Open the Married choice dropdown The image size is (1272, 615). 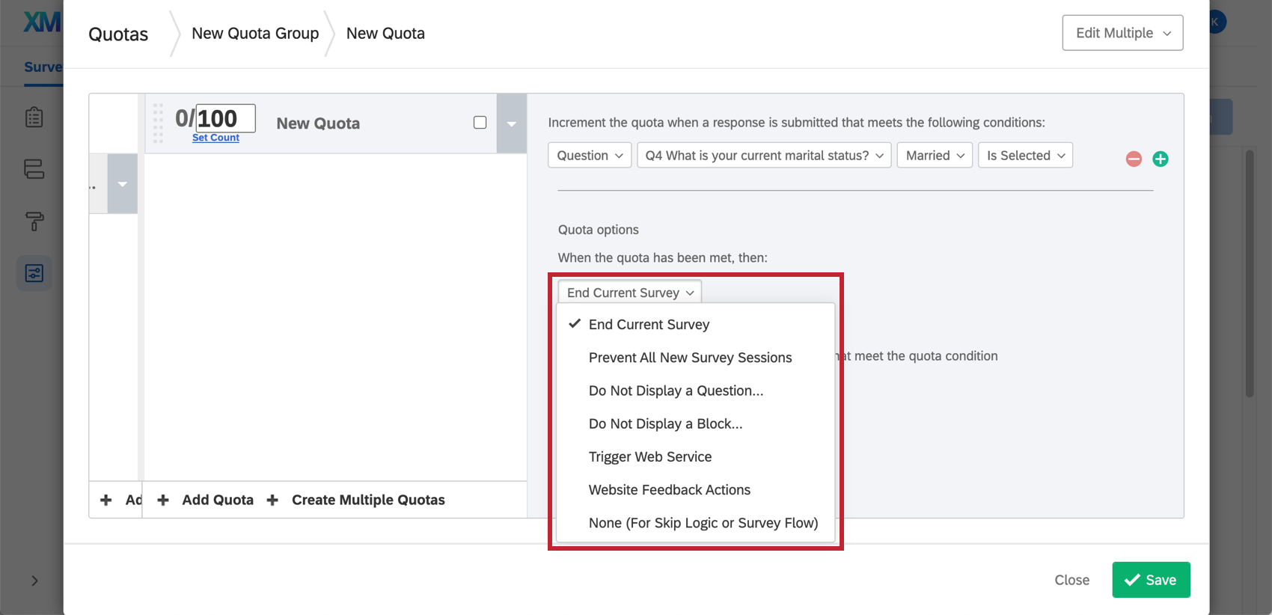coord(934,156)
